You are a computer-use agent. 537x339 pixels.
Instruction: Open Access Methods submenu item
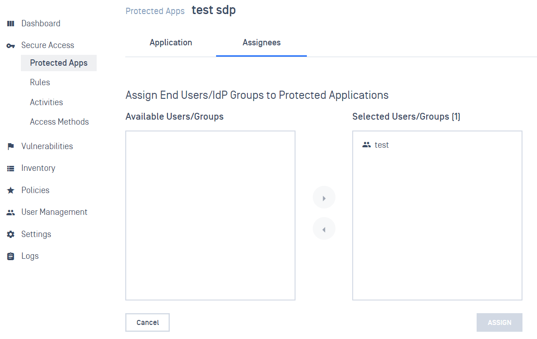click(x=59, y=122)
